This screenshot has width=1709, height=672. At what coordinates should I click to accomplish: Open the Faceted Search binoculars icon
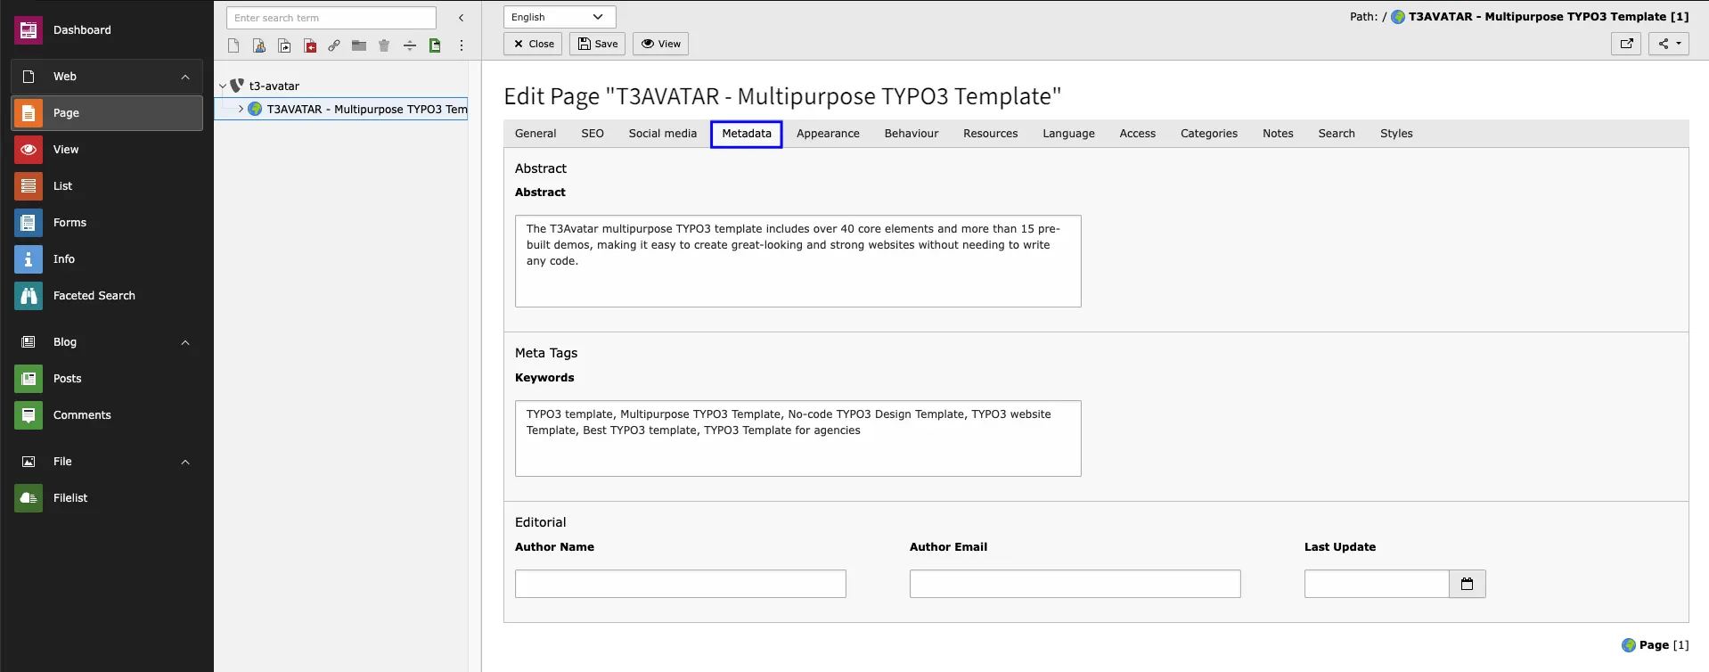click(29, 296)
